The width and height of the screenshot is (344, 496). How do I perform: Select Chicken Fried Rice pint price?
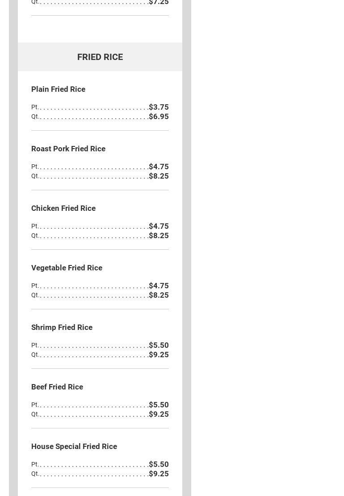pyautogui.click(x=159, y=226)
